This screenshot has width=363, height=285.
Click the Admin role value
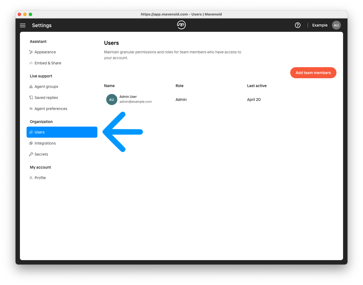pyautogui.click(x=181, y=100)
